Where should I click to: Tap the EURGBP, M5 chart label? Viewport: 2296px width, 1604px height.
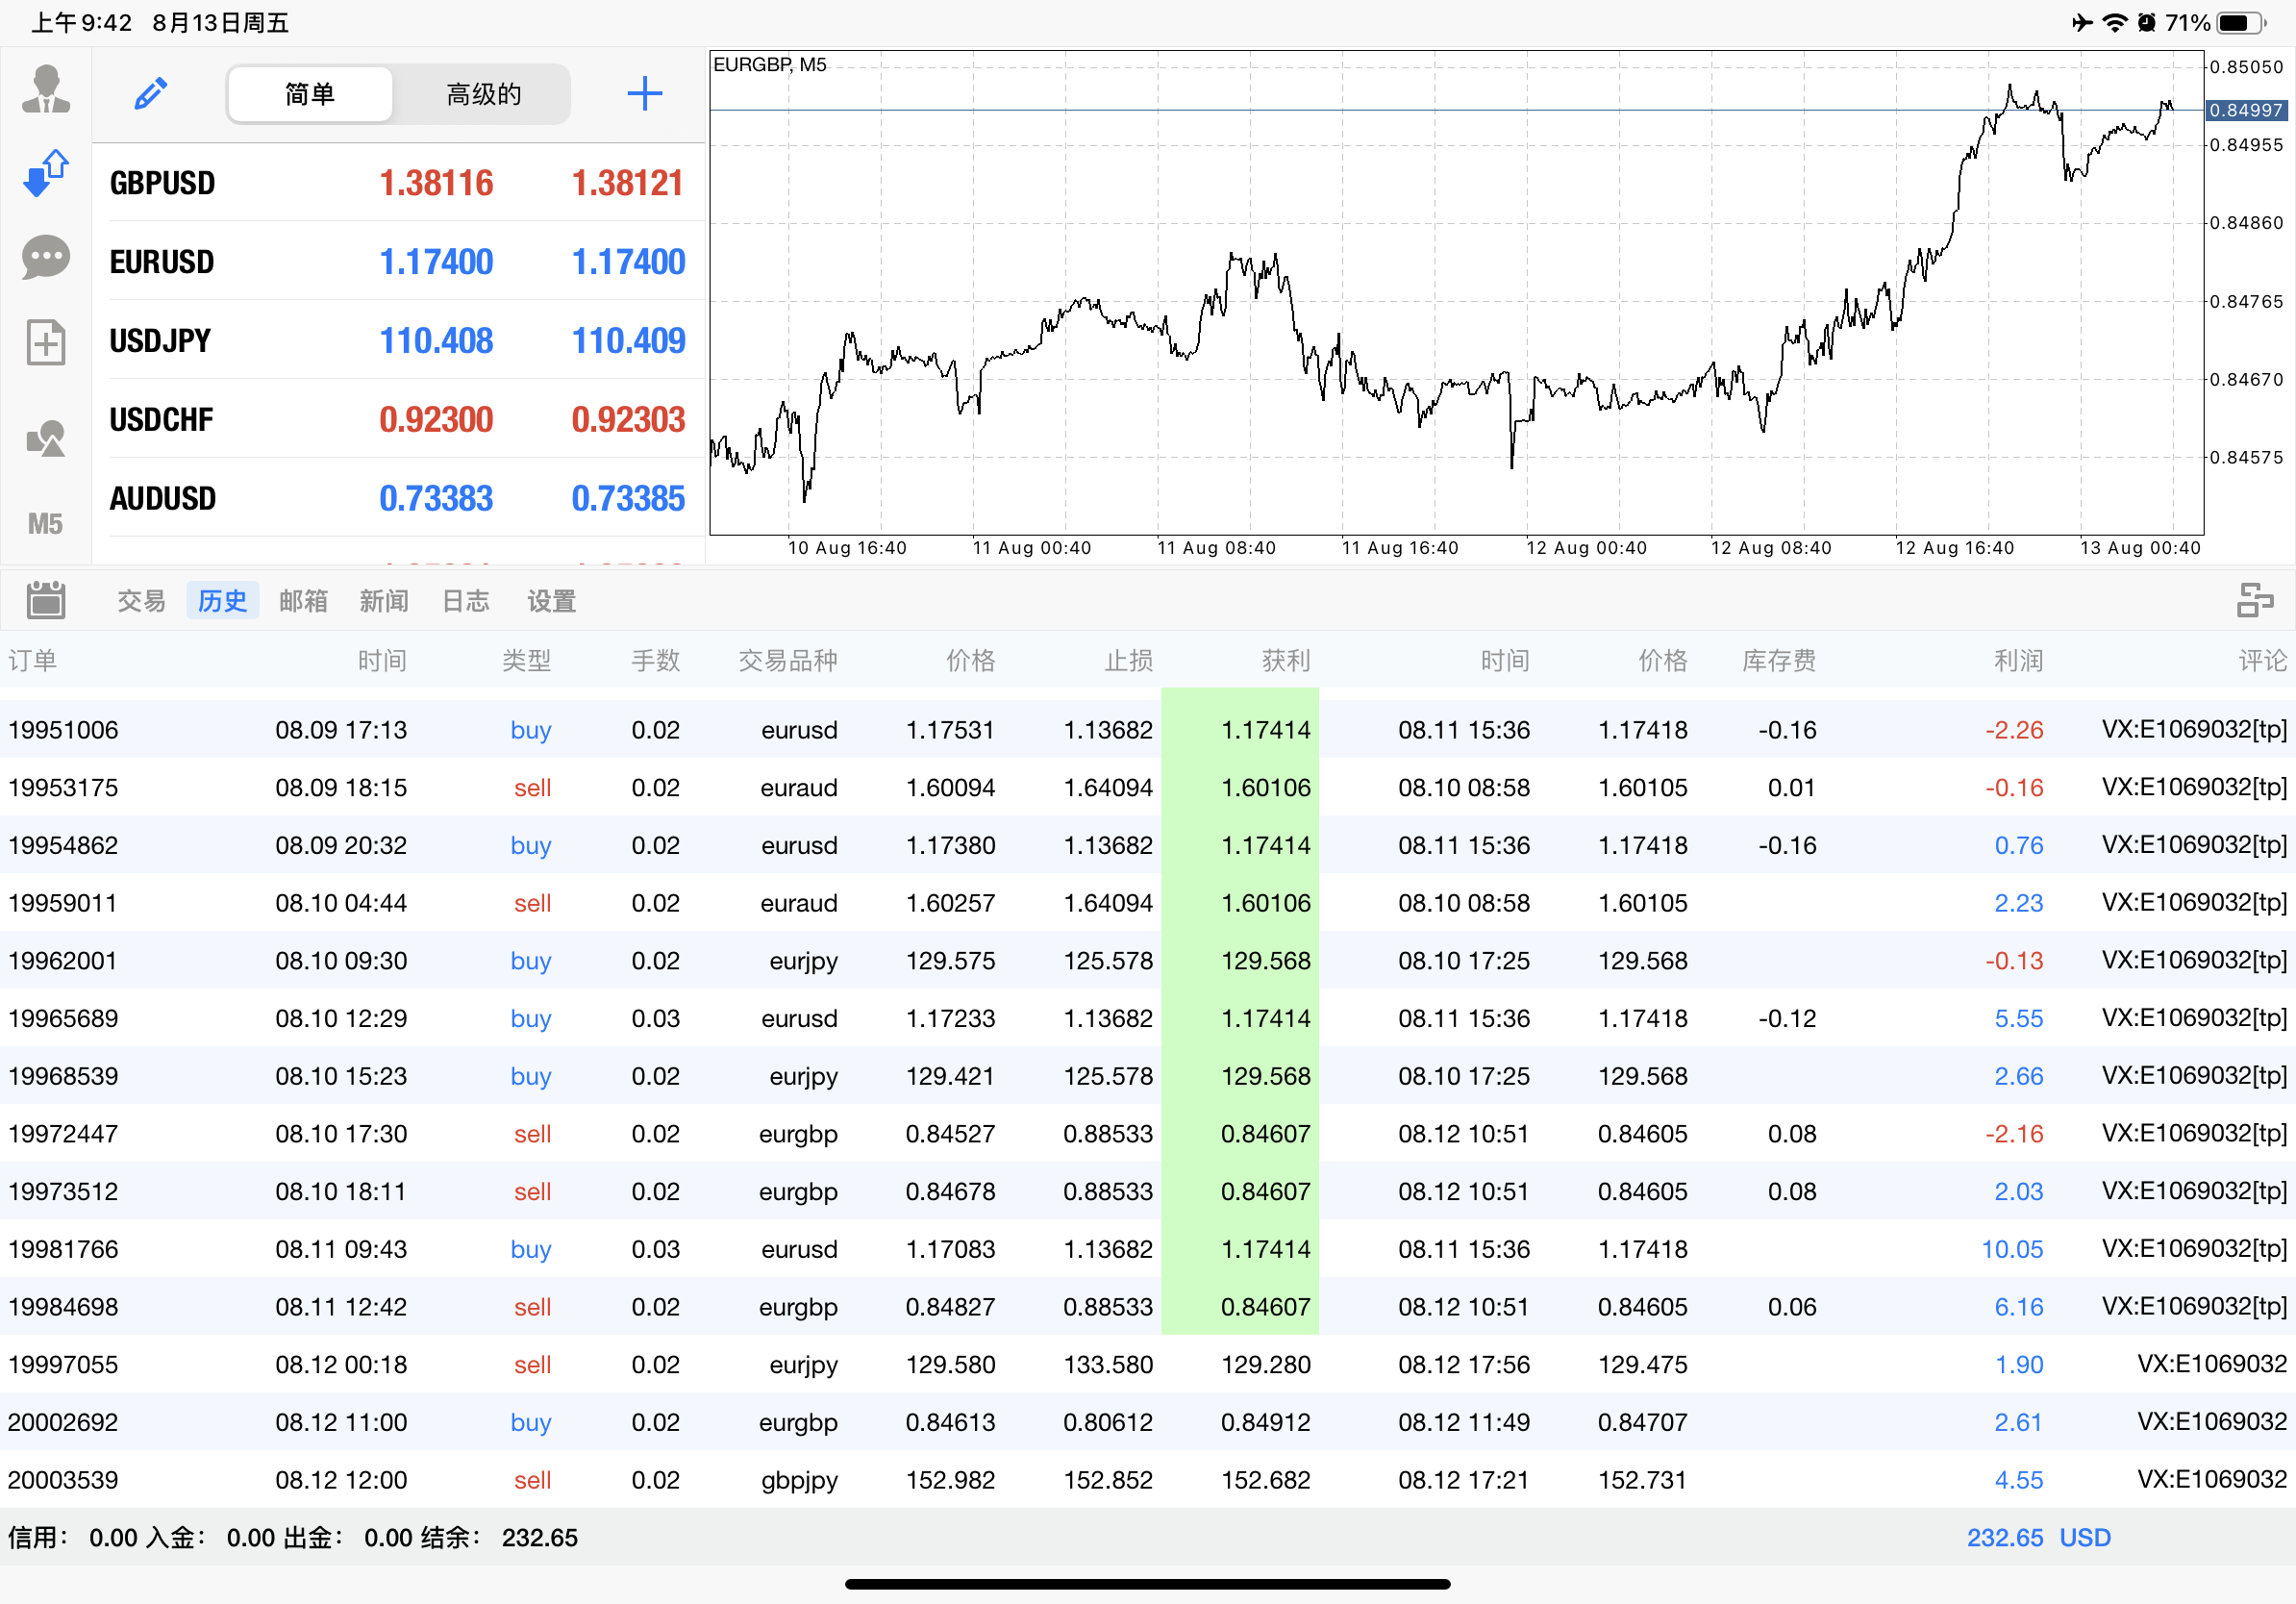click(770, 65)
